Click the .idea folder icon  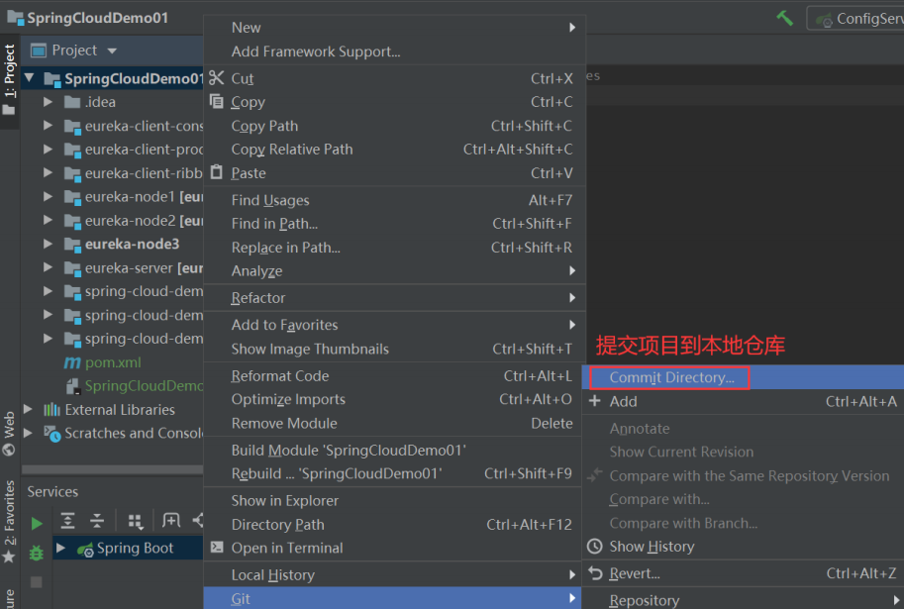[x=72, y=102]
